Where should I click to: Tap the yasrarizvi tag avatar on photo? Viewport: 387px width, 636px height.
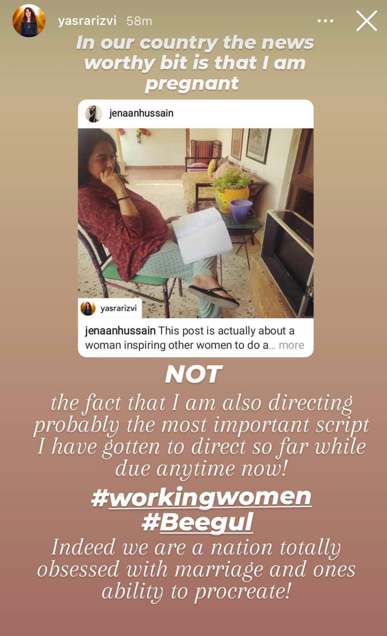tap(88, 309)
